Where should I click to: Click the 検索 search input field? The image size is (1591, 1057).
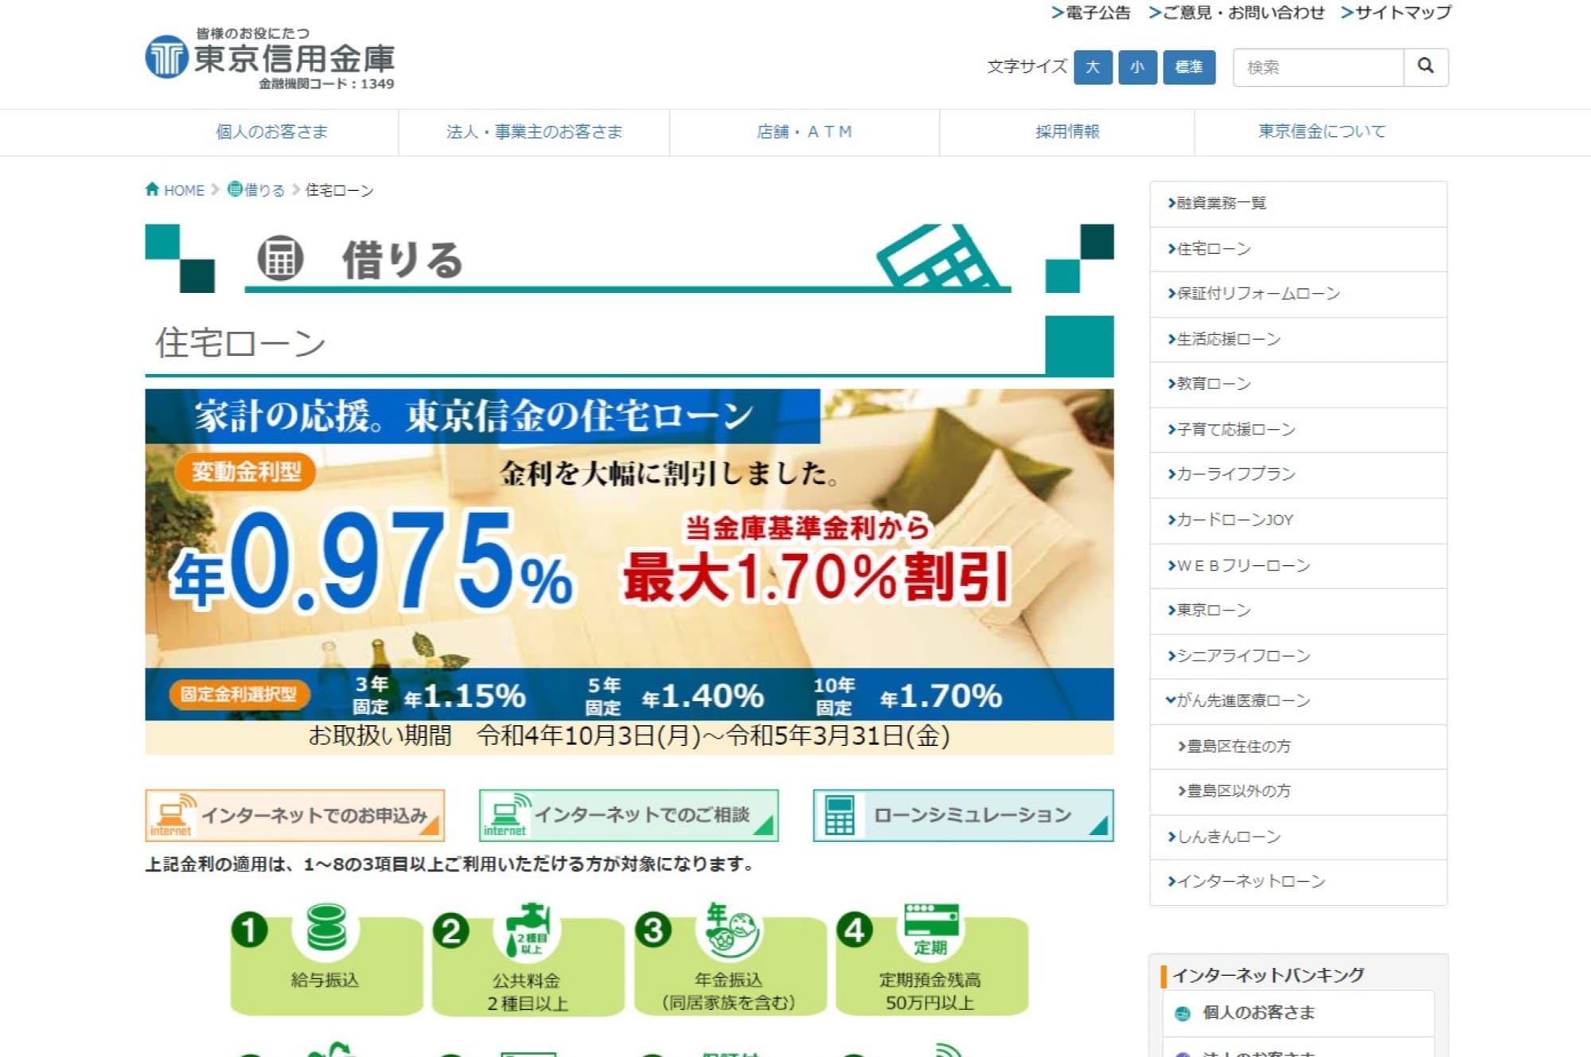pos(1318,67)
